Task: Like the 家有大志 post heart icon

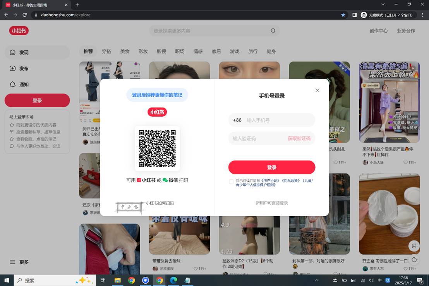Action: [x=405, y=269]
